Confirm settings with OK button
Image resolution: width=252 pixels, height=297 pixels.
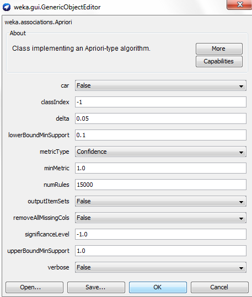click(x=158, y=287)
